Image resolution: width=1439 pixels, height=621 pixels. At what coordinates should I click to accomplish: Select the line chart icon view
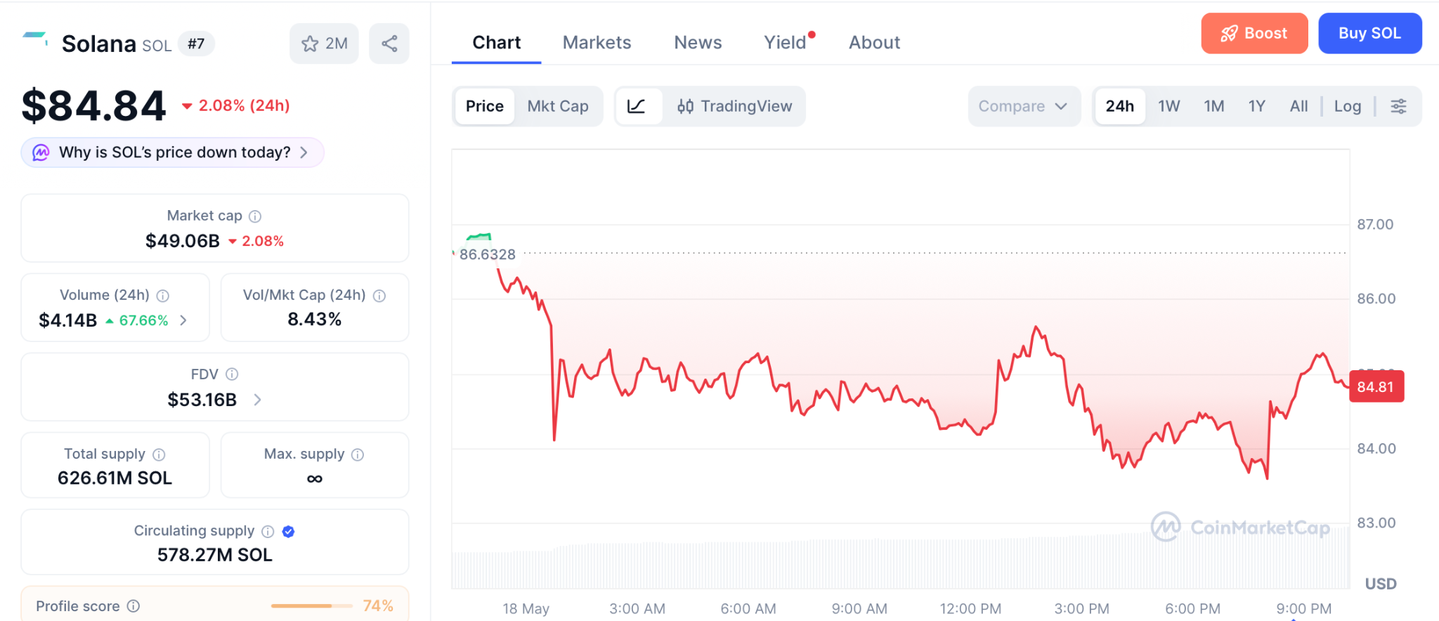[637, 106]
